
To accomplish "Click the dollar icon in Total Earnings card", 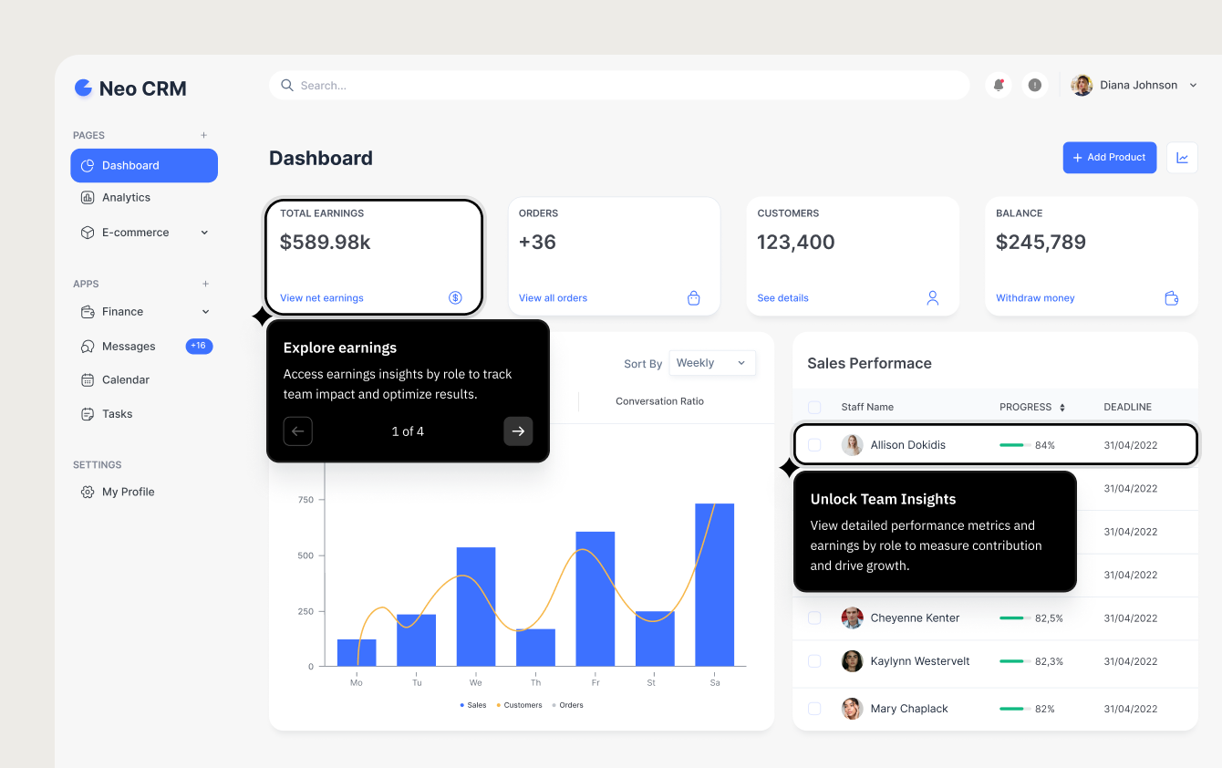I will point(455,298).
